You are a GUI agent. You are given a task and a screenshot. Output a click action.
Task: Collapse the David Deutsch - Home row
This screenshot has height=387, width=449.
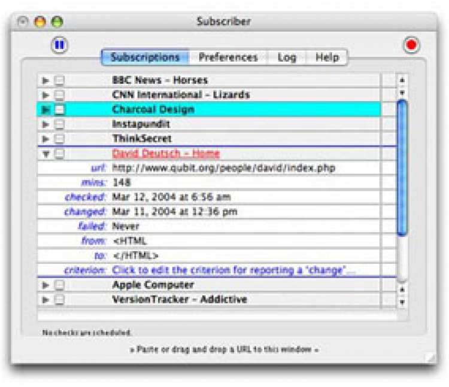point(45,154)
